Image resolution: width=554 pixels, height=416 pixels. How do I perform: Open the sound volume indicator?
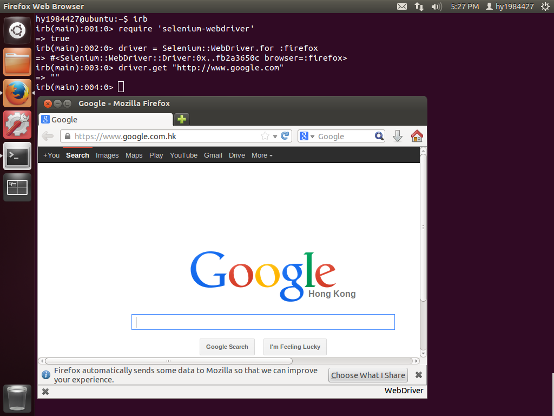click(437, 6)
